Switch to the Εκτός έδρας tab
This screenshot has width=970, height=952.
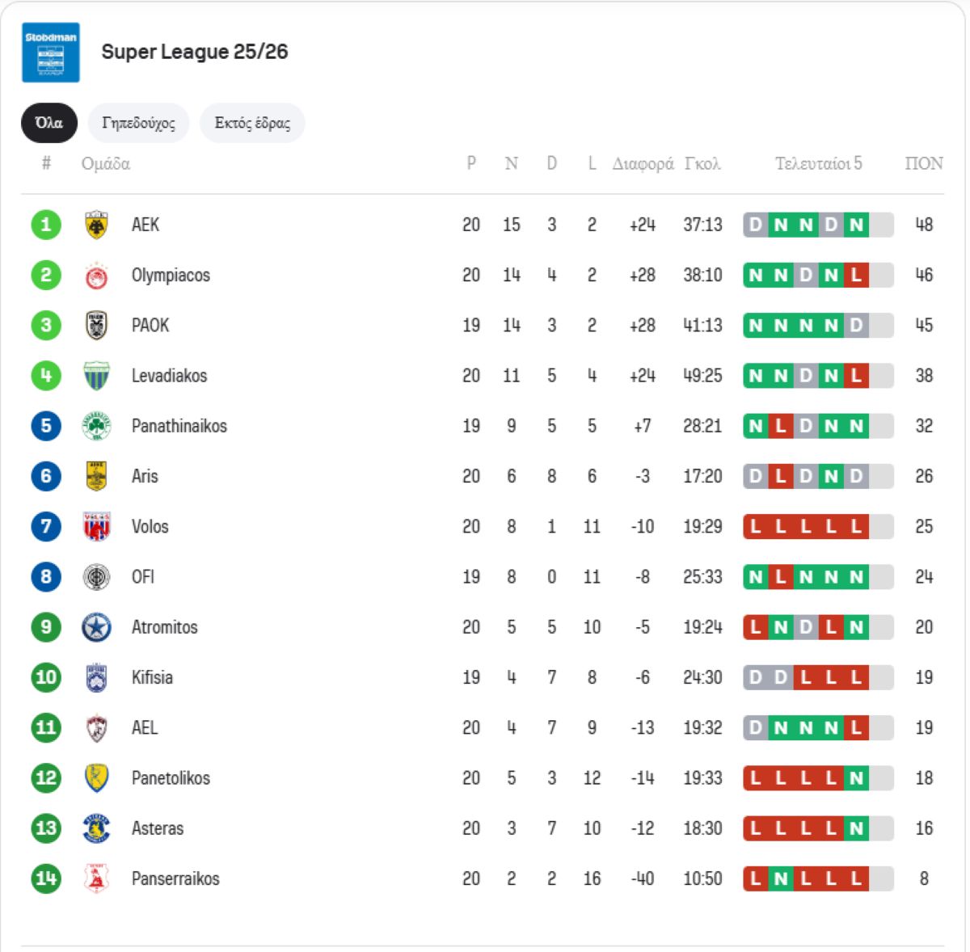click(x=252, y=123)
